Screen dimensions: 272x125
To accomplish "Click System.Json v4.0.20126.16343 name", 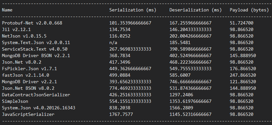I will pyautogui.click(x=39, y=108).
